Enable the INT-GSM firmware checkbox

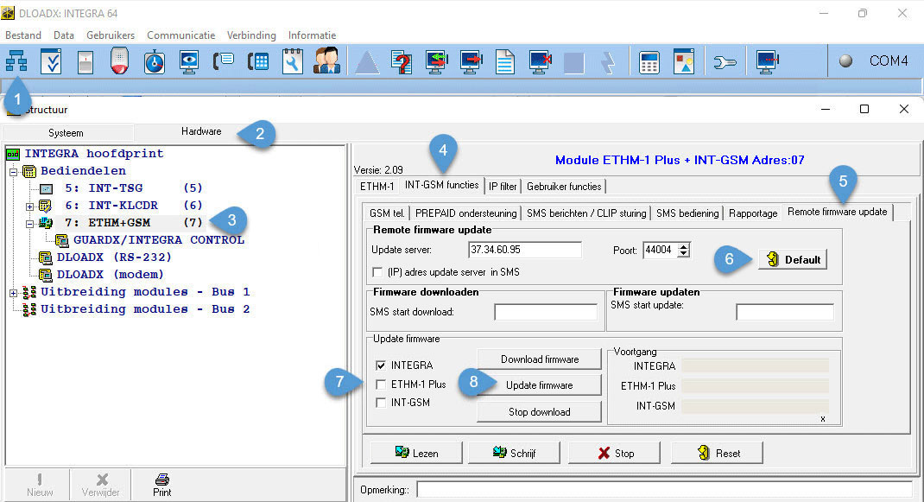(381, 403)
